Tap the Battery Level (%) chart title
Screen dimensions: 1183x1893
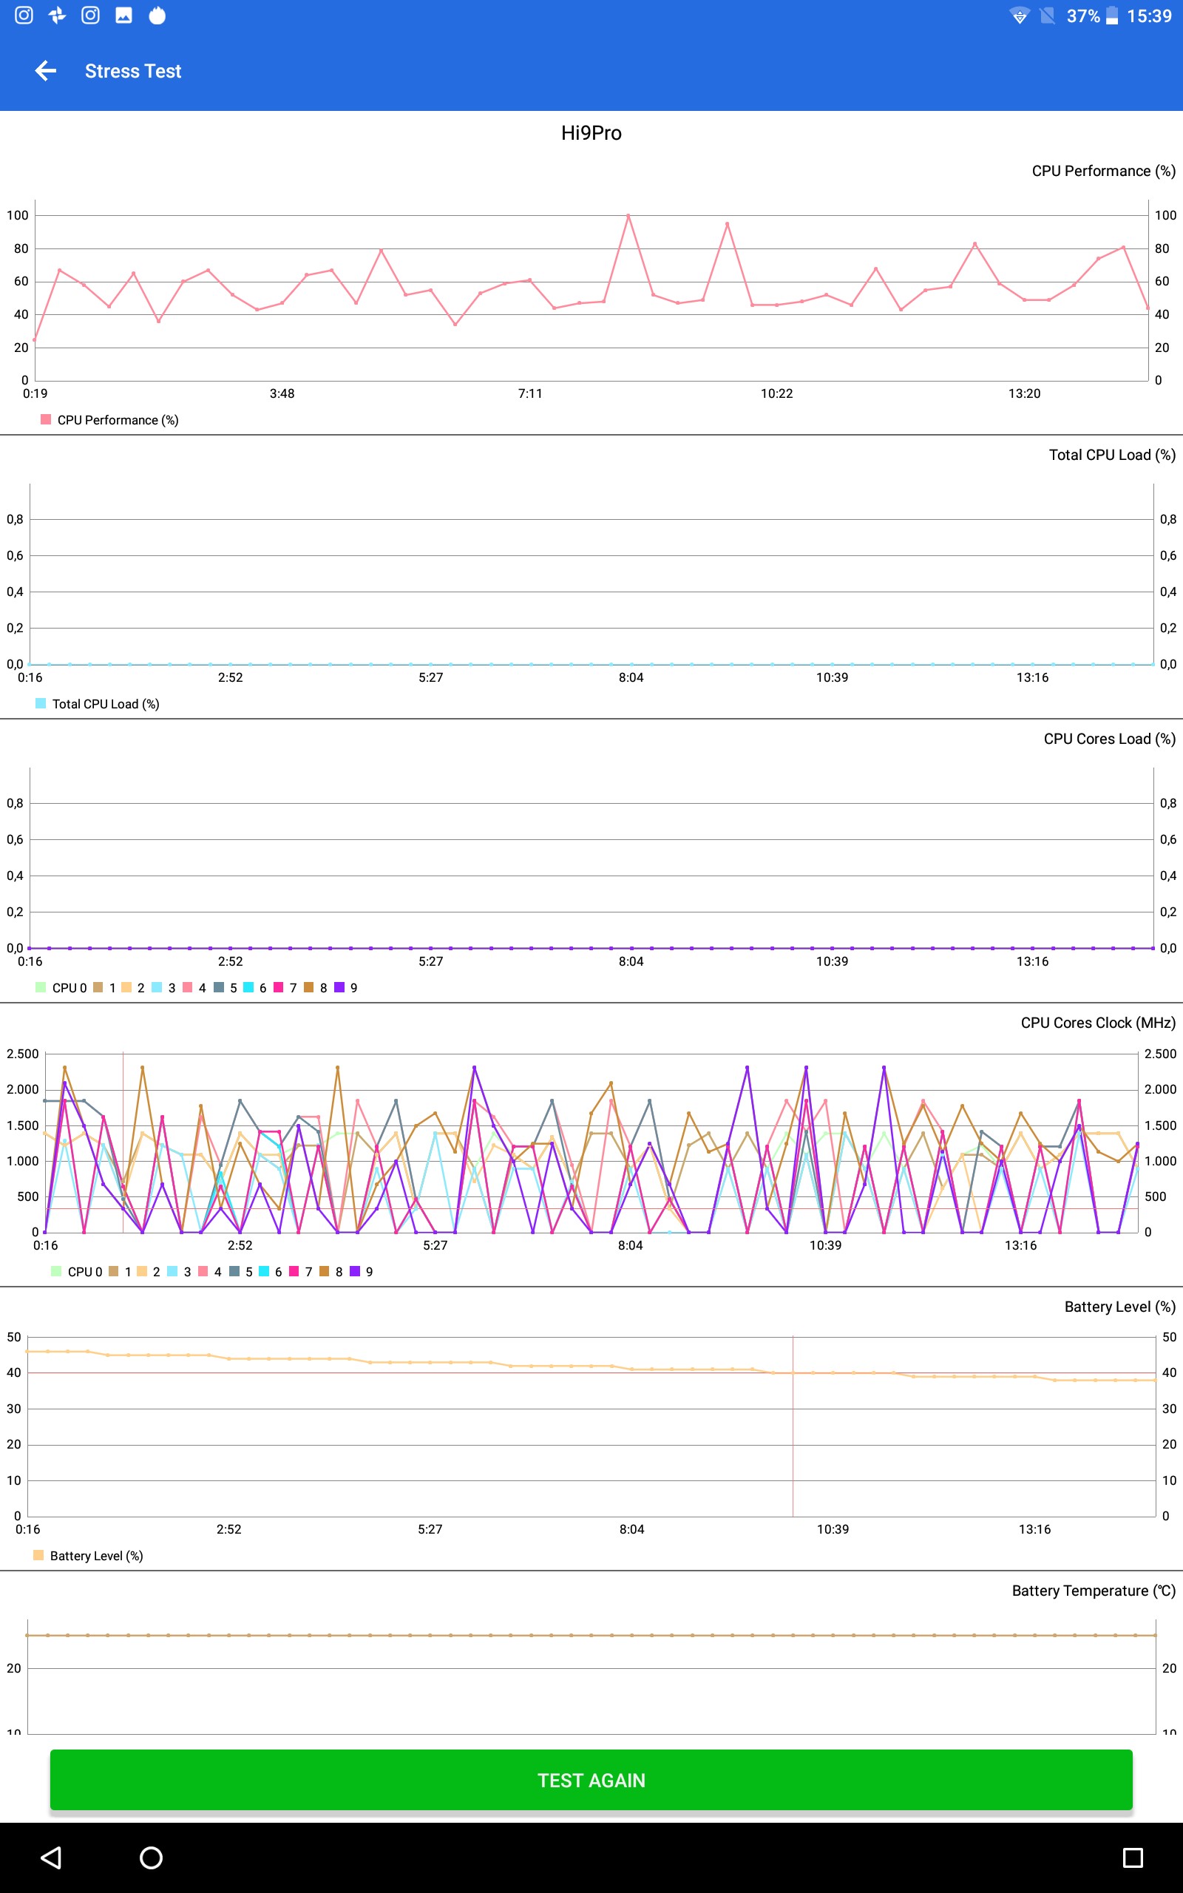pos(1119,1307)
